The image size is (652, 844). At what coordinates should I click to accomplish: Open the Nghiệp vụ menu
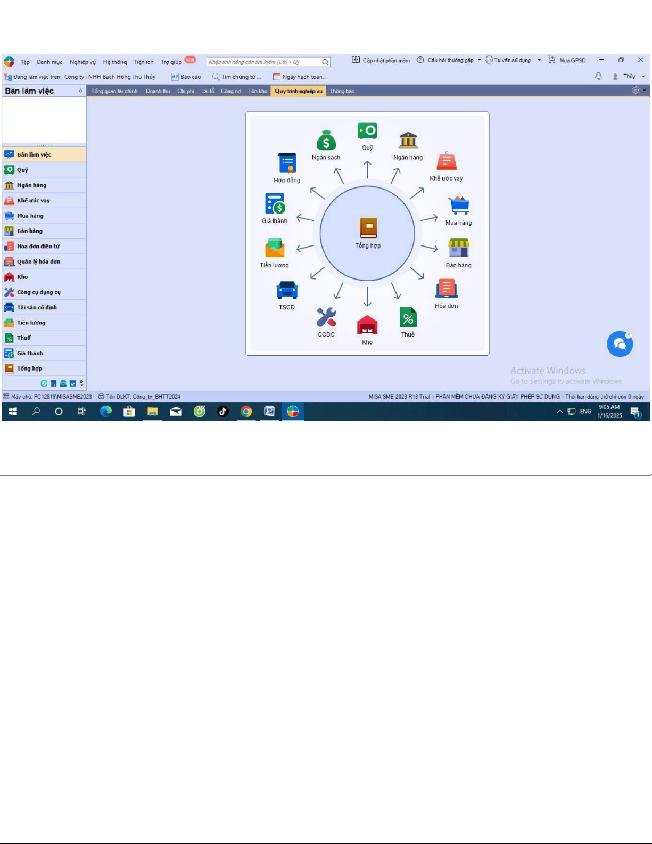pyautogui.click(x=82, y=62)
